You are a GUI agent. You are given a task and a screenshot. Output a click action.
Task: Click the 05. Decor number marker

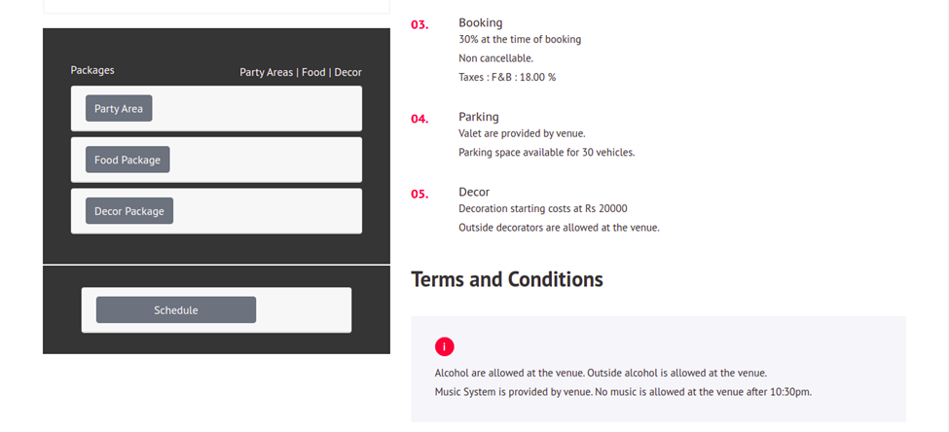tap(420, 195)
